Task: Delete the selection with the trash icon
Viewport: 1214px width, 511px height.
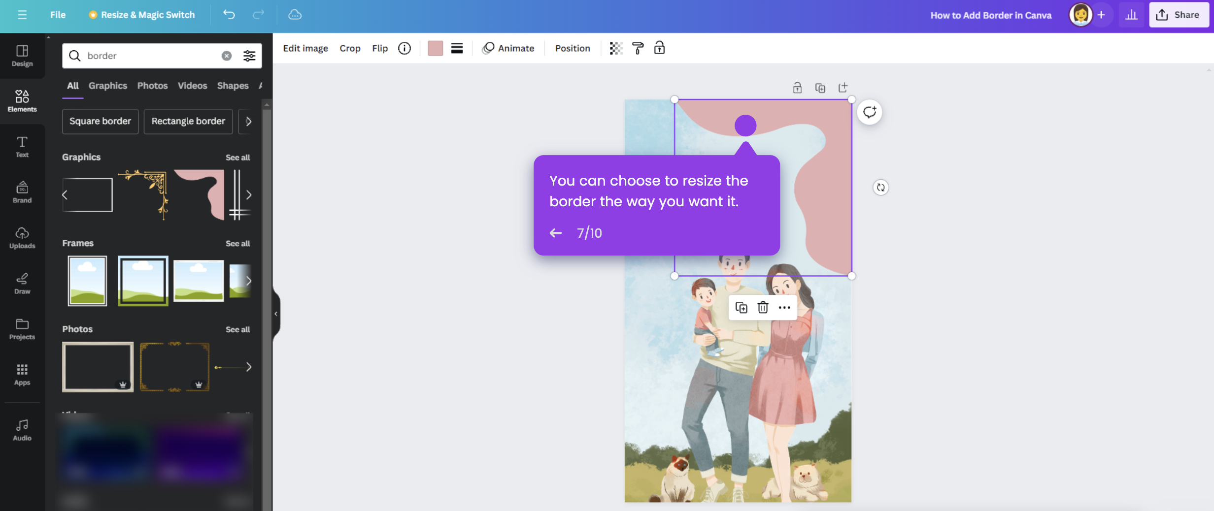Action: [762, 307]
